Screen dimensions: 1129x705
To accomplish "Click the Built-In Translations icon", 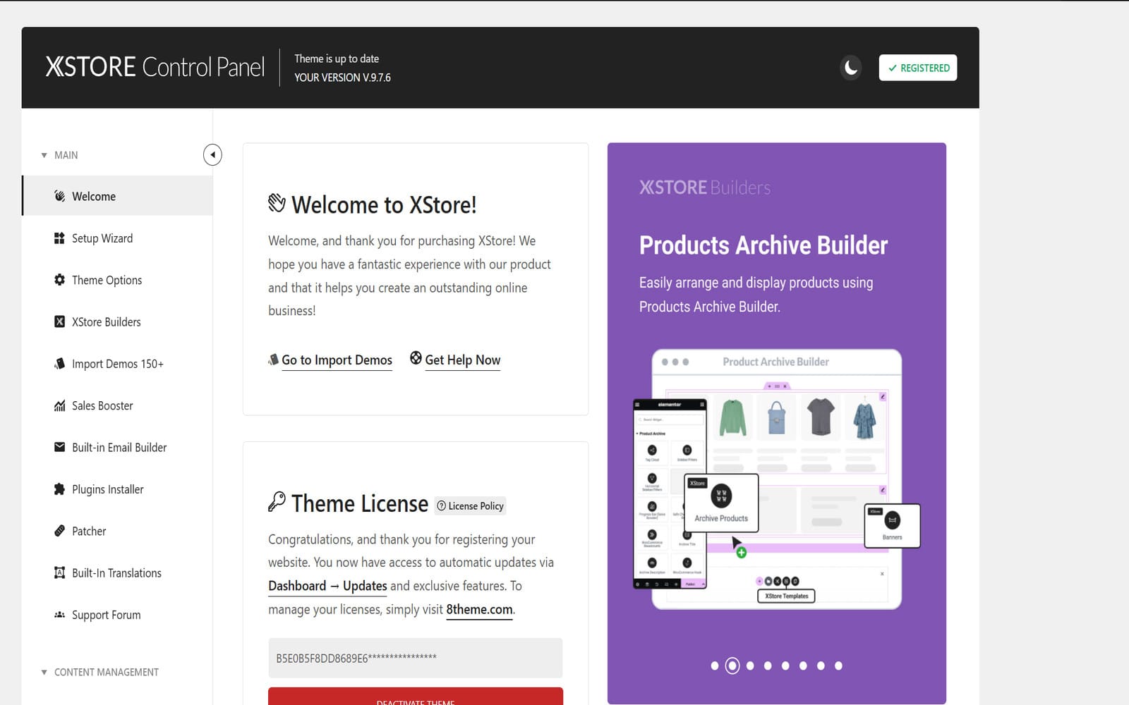I will click(60, 572).
